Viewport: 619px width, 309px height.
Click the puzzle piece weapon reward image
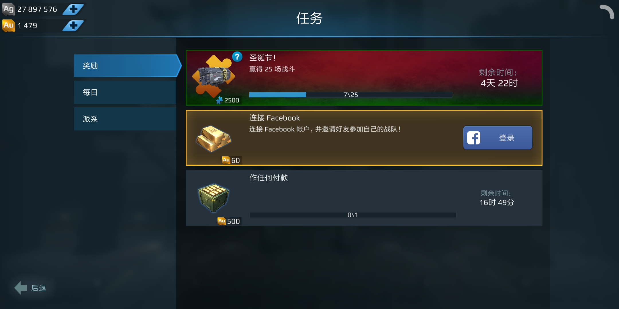pos(214,76)
